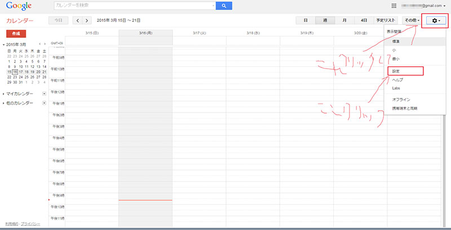The image size is (451, 230).
Task: Switch to 予定リスト view
Action: tap(386, 20)
